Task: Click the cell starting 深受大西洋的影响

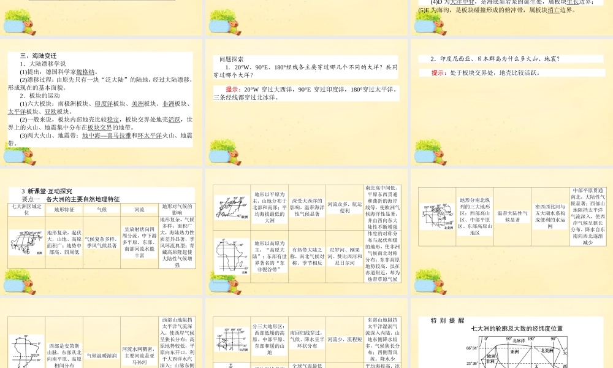Action: (x=307, y=207)
